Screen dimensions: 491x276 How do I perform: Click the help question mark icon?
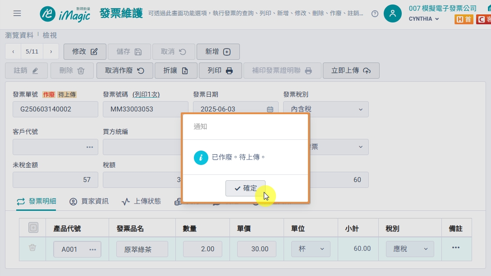coord(375,14)
